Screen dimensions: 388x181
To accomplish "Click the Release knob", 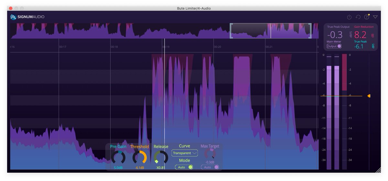I will [x=161, y=157].
